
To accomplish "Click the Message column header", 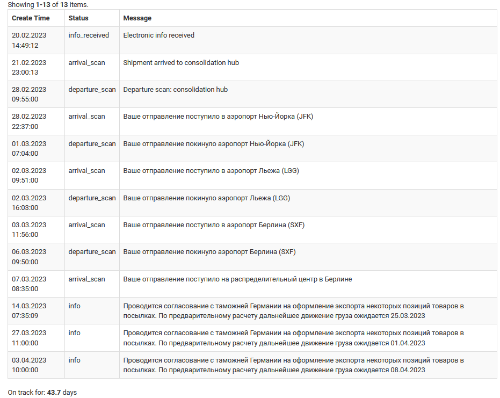I will point(137,18).
